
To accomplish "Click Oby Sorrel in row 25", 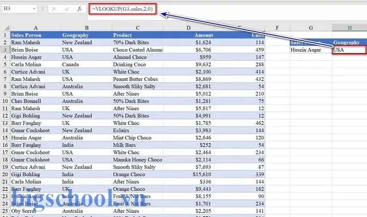I will coord(36,211).
